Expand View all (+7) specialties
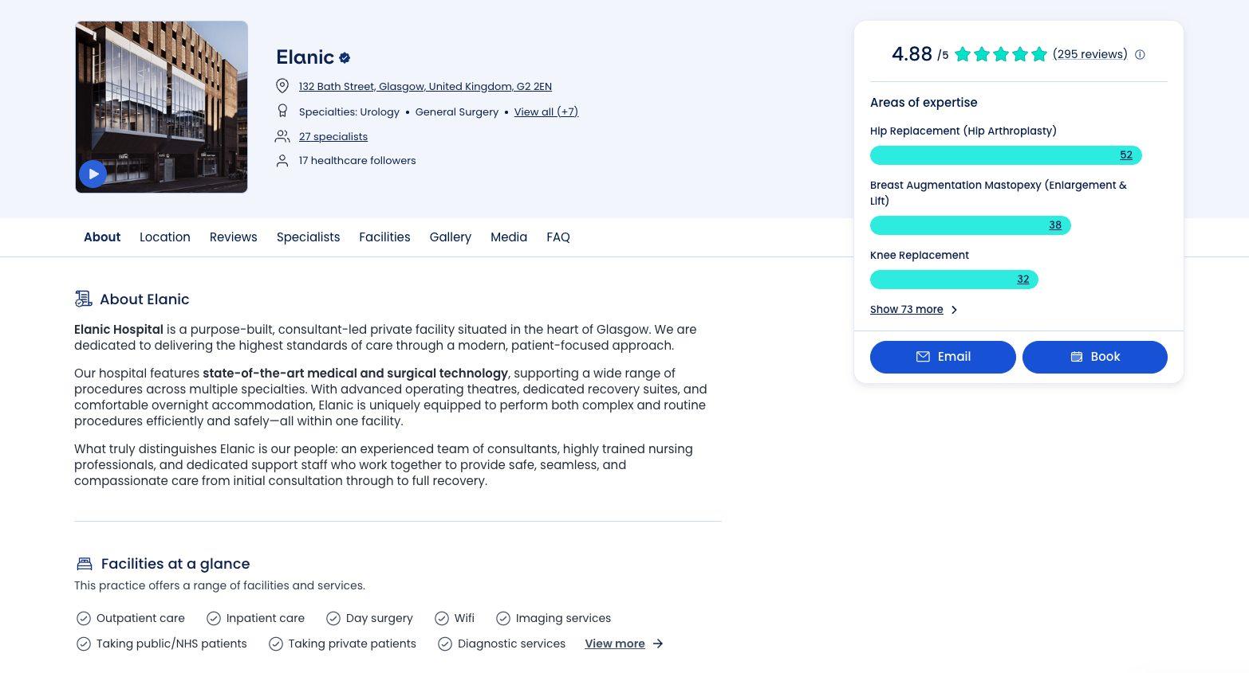 [546, 112]
